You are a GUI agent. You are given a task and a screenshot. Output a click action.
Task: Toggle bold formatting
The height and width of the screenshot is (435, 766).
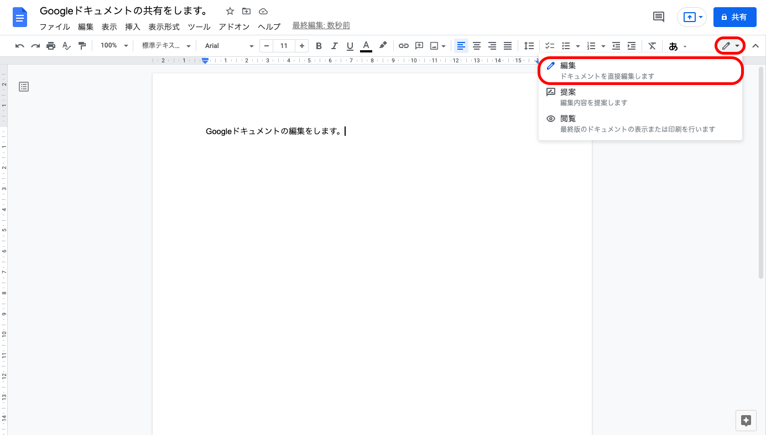[319, 46]
